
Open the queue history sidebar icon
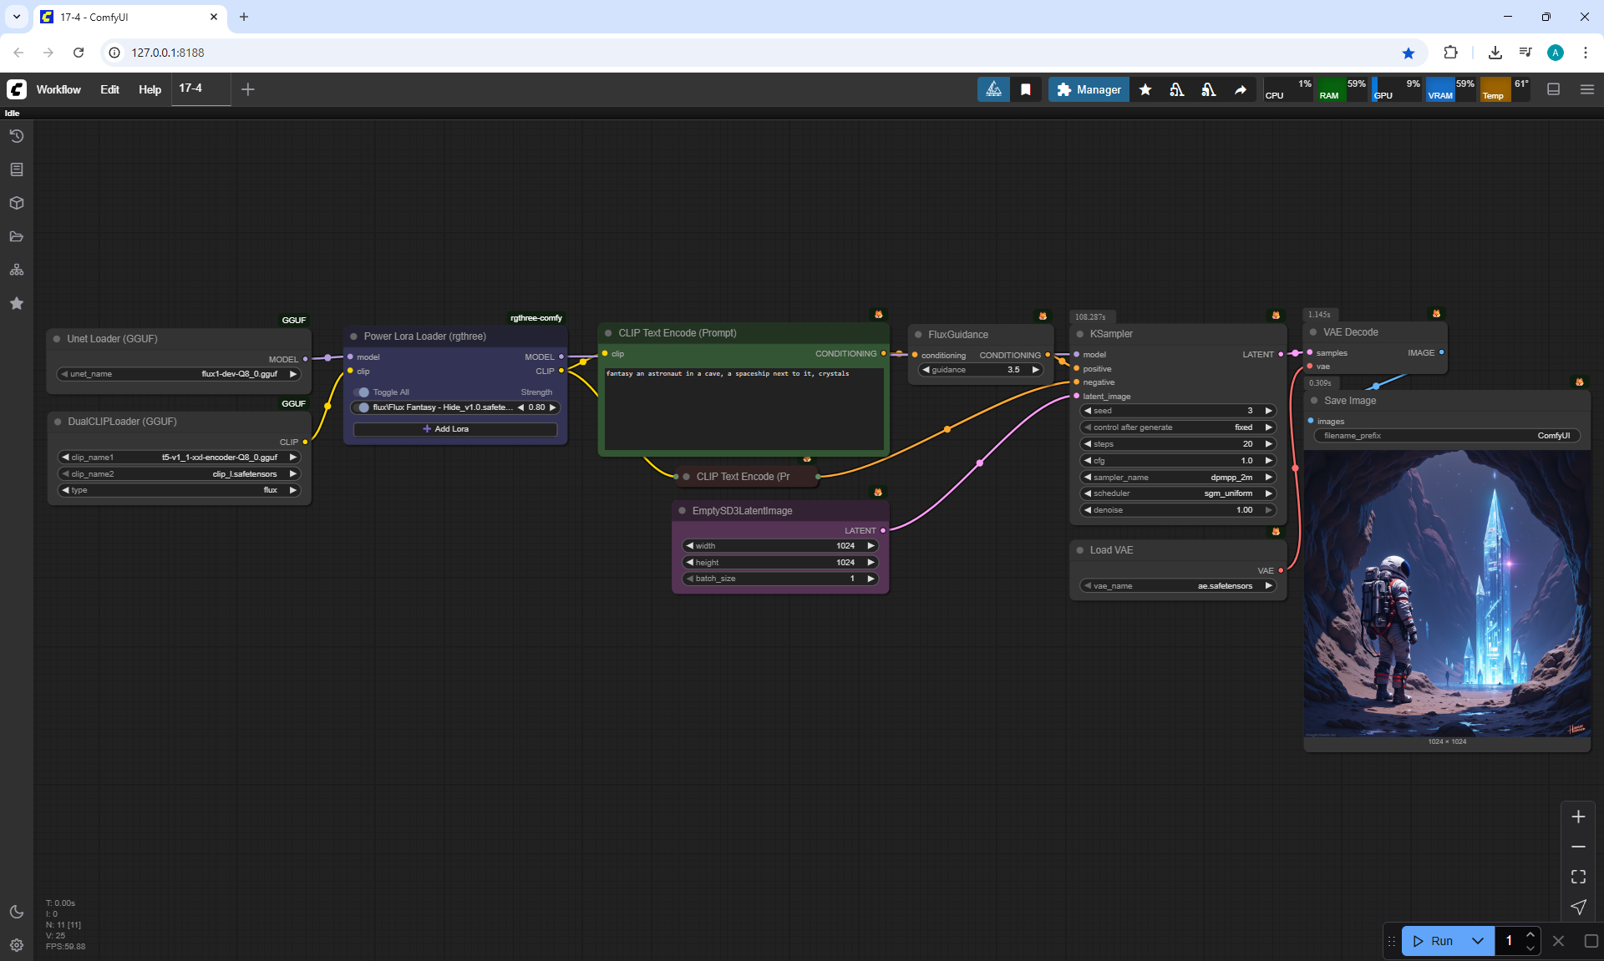(17, 136)
